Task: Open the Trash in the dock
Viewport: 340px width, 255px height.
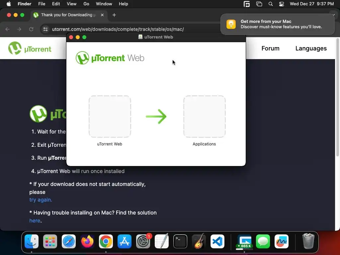Action: tap(308, 241)
